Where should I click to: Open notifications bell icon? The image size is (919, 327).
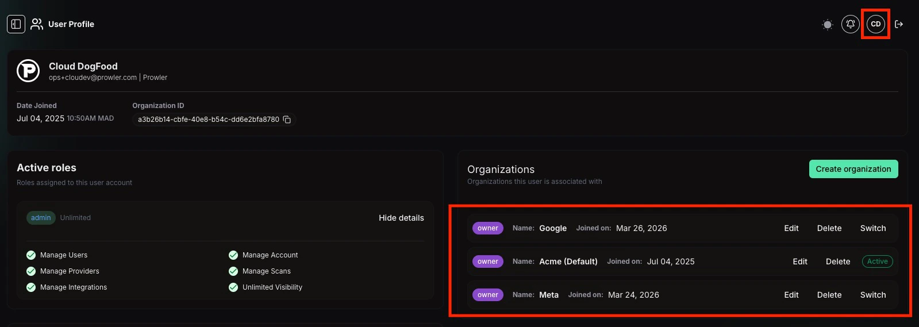tap(851, 24)
